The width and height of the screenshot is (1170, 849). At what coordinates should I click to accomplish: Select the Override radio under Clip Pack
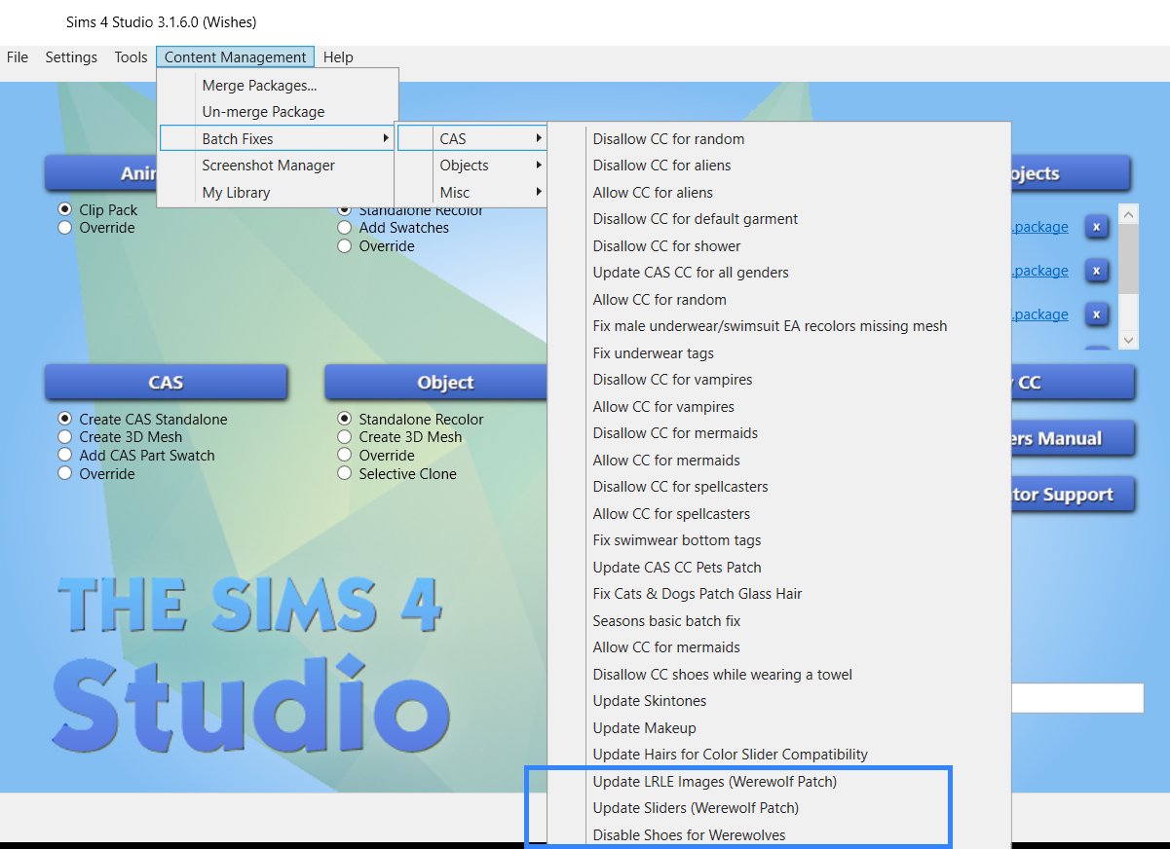pos(64,228)
